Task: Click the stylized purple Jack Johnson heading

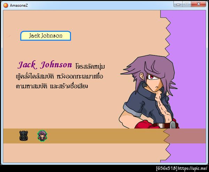Action: pos(45,65)
